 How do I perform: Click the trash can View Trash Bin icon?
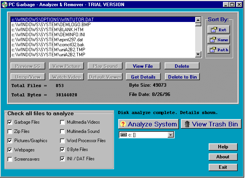point(187,124)
